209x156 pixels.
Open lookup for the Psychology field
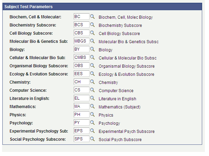[92, 123]
